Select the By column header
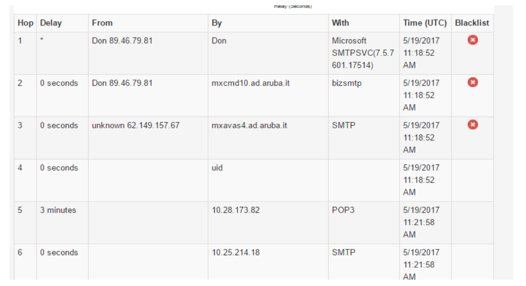Viewport: 526px width, 286px height. pos(217,23)
